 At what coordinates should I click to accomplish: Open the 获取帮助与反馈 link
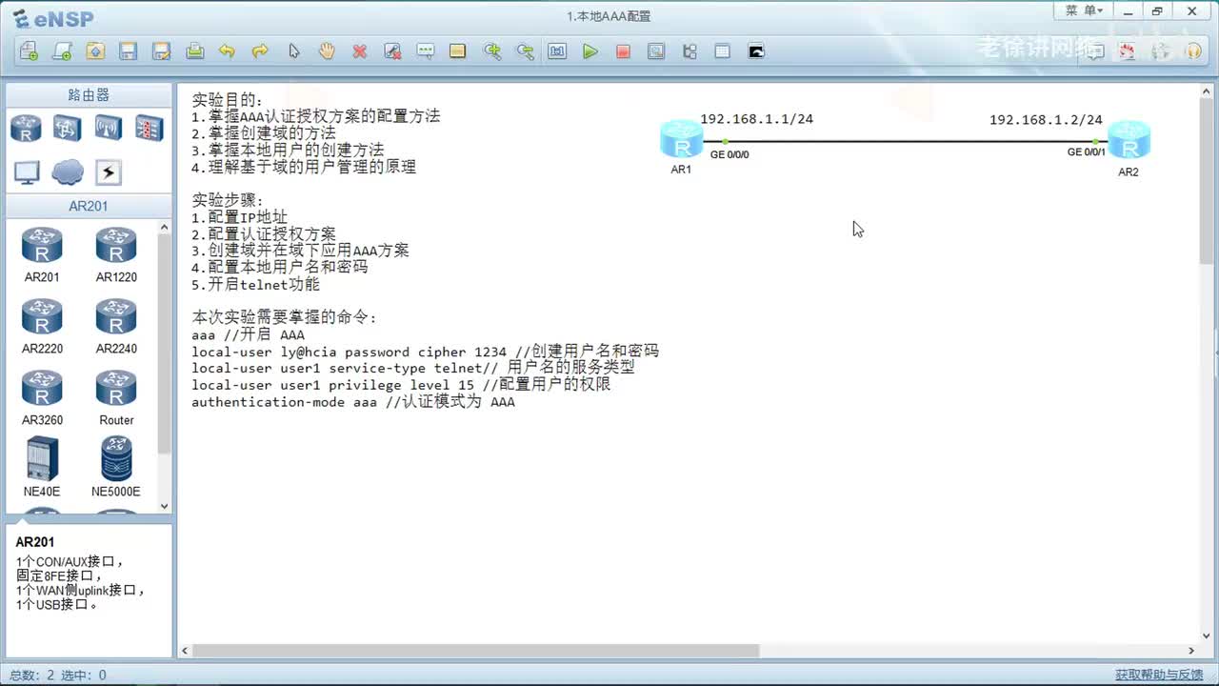tap(1159, 676)
